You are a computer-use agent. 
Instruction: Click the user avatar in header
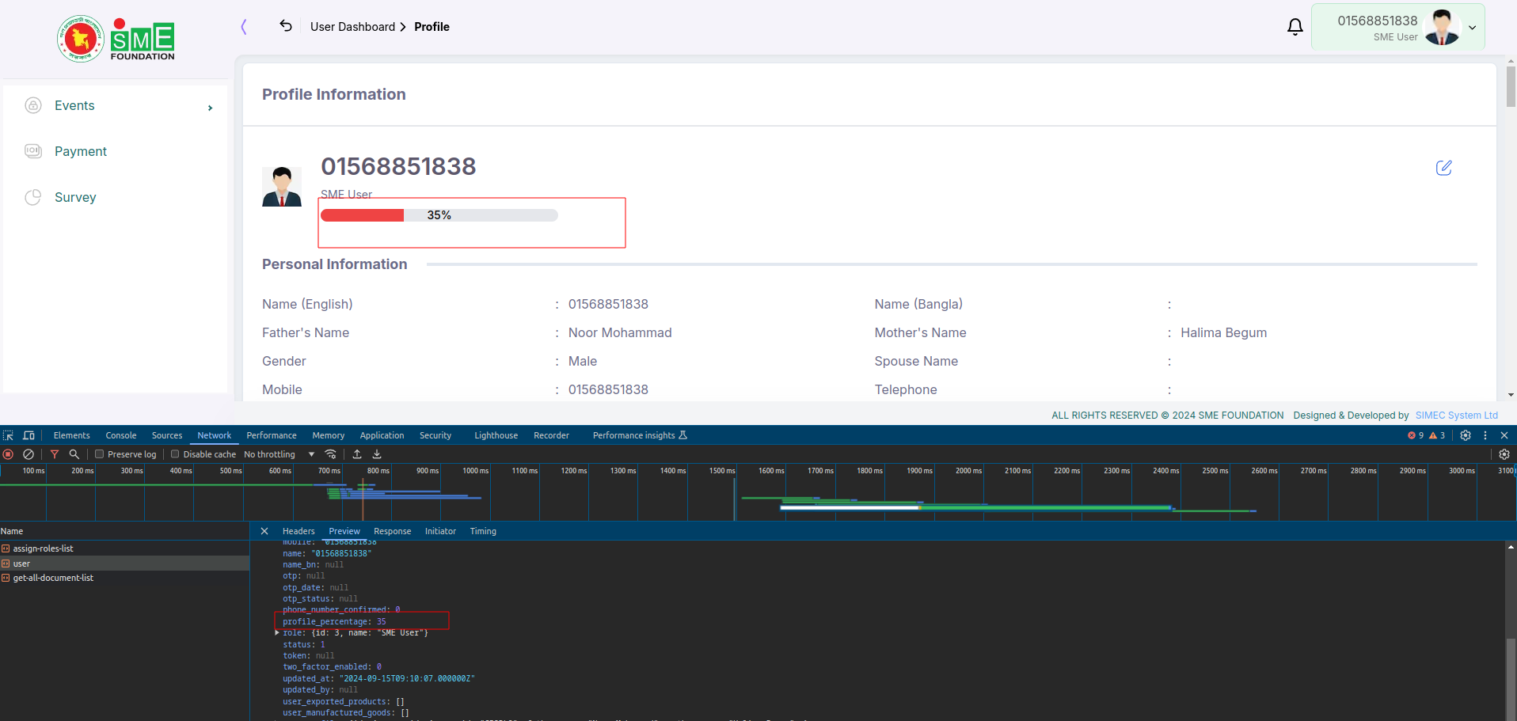click(1443, 27)
